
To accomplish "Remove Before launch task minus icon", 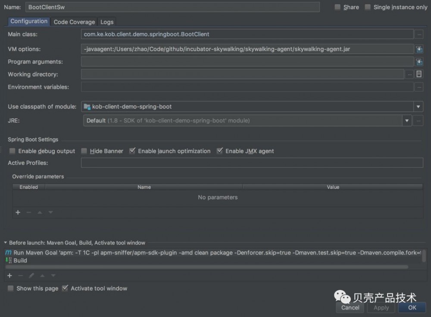I will click(x=20, y=276).
